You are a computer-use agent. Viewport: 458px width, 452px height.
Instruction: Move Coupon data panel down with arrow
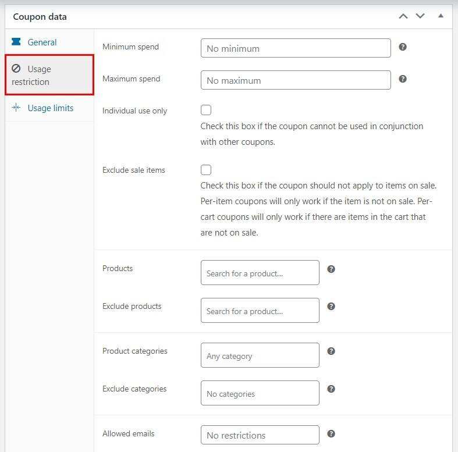[x=420, y=16]
